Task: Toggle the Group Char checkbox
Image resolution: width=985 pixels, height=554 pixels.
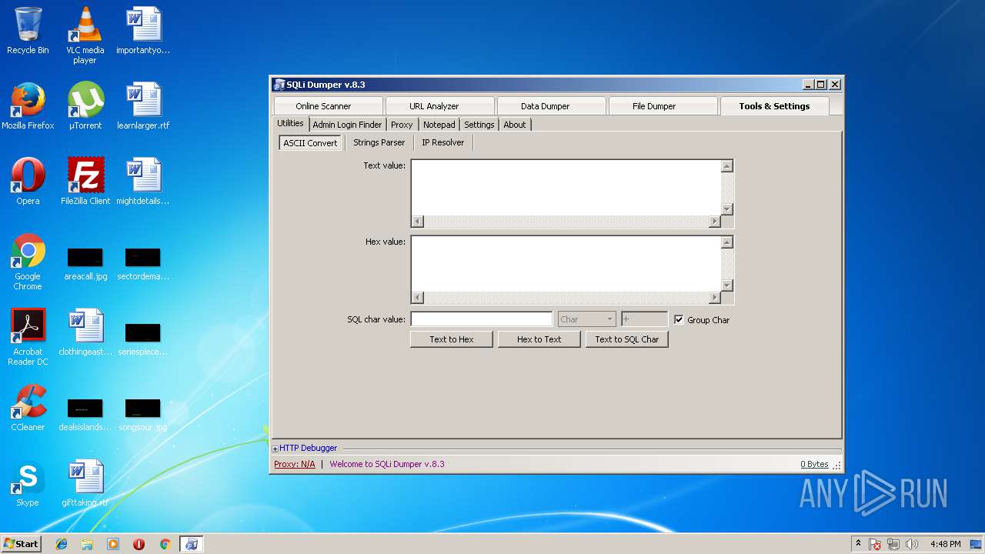Action: click(679, 319)
